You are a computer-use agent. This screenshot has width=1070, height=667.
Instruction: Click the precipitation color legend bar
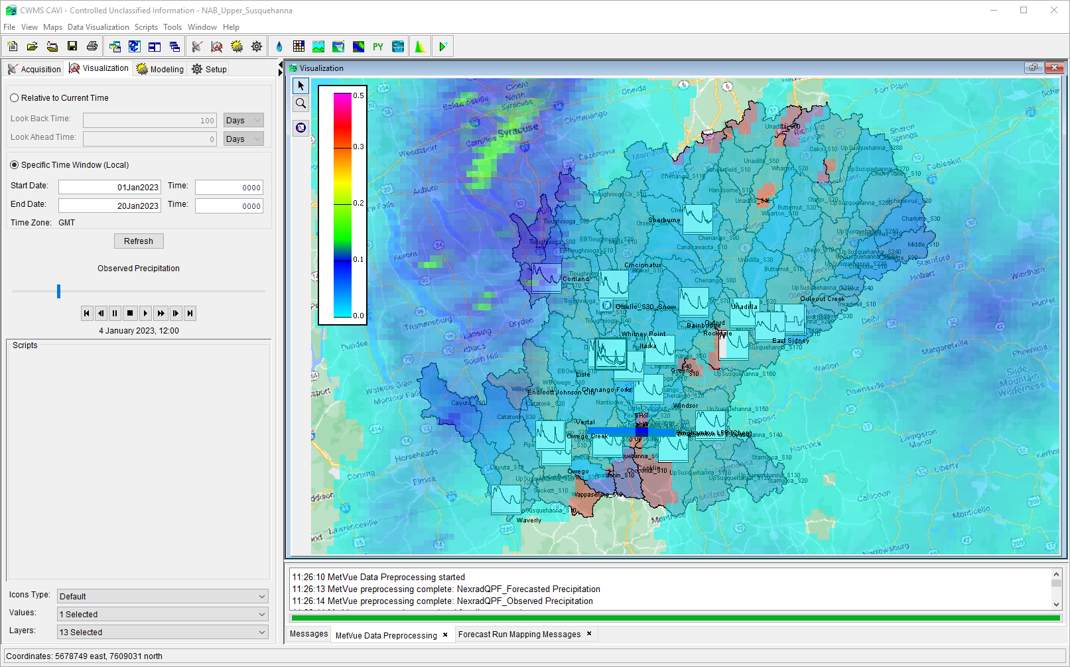[x=342, y=205]
